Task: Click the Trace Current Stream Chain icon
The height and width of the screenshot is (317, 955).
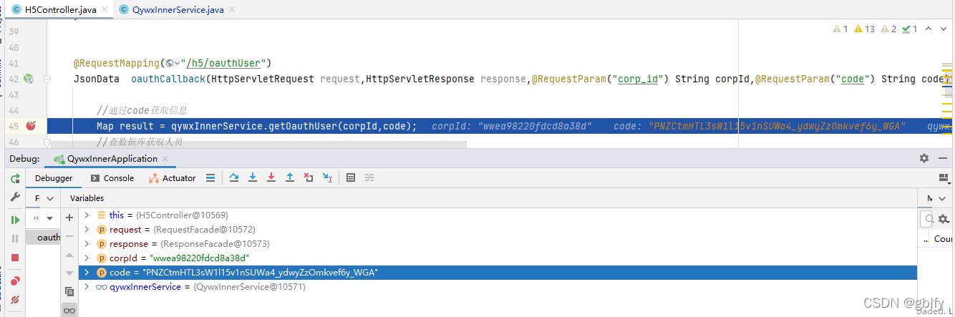Action: [369, 178]
